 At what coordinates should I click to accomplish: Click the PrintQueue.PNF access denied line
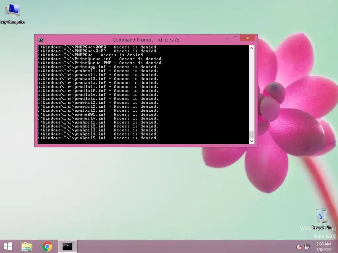click(x=101, y=63)
